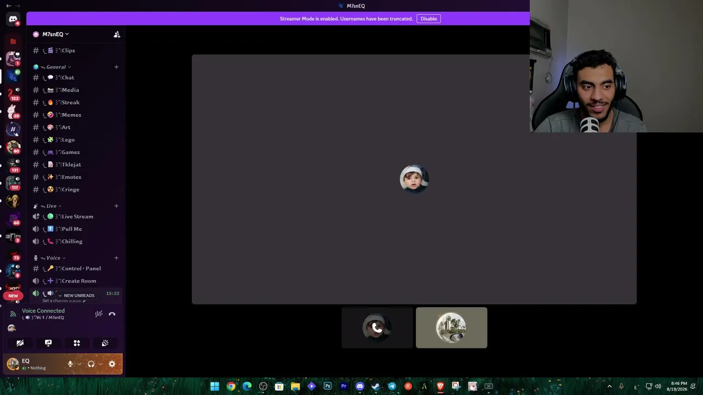Start an activity from voice panel
The width and height of the screenshot is (703, 395).
[77, 343]
